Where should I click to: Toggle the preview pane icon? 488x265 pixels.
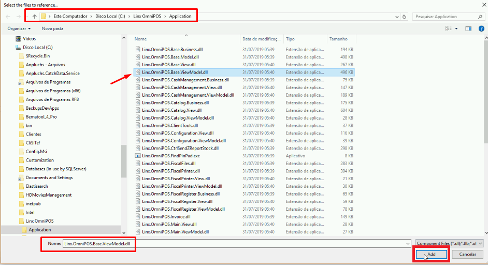(x=468, y=28)
